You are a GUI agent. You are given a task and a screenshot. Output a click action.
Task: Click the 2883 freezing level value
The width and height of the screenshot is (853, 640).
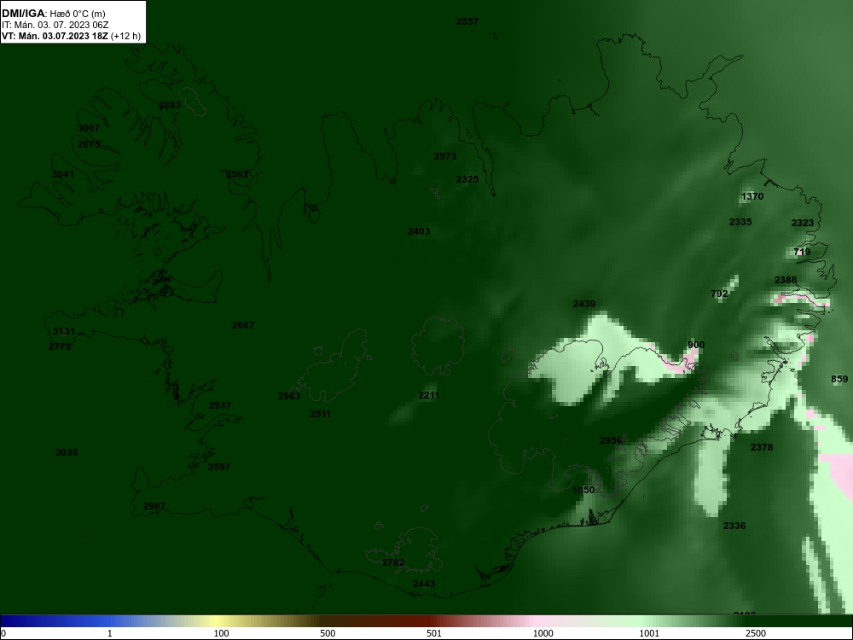[170, 105]
